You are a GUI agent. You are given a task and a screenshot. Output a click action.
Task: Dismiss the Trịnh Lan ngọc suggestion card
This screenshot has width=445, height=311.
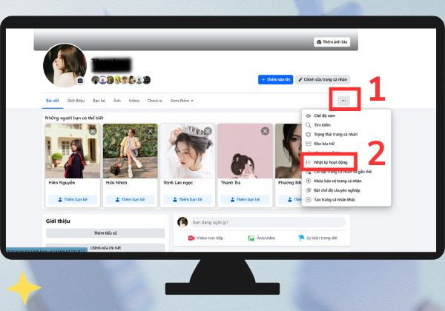tap(208, 131)
